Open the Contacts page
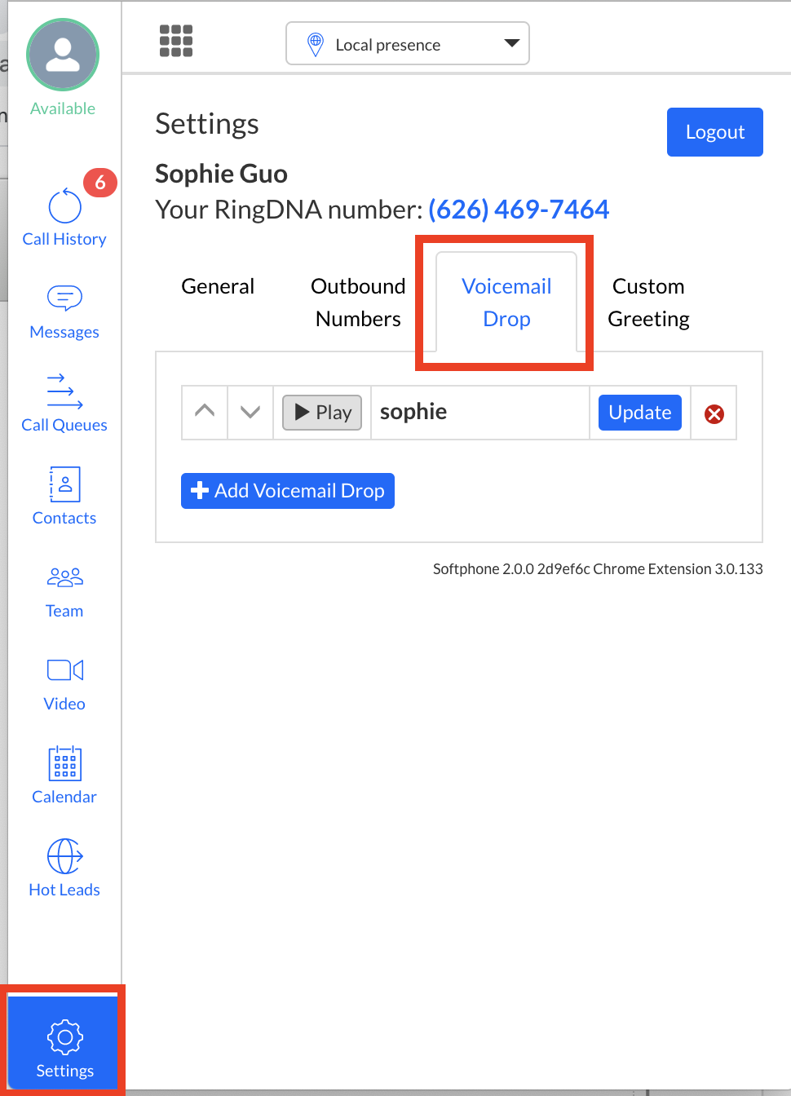791x1096 pixels. [x=64, y=497]
